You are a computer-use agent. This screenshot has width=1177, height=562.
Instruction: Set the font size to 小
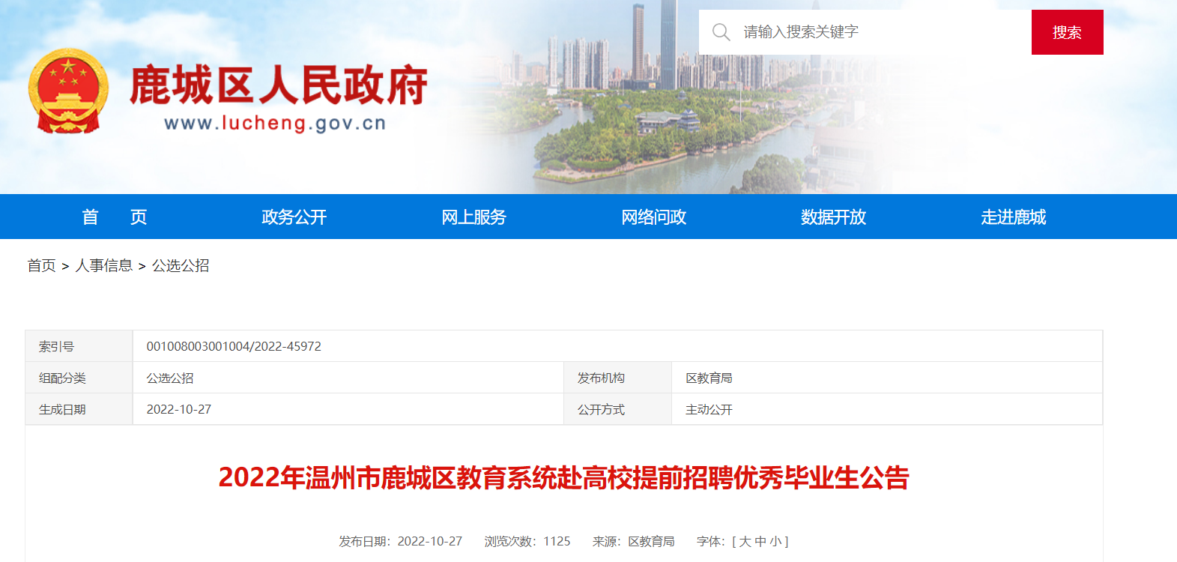(775, 542)
